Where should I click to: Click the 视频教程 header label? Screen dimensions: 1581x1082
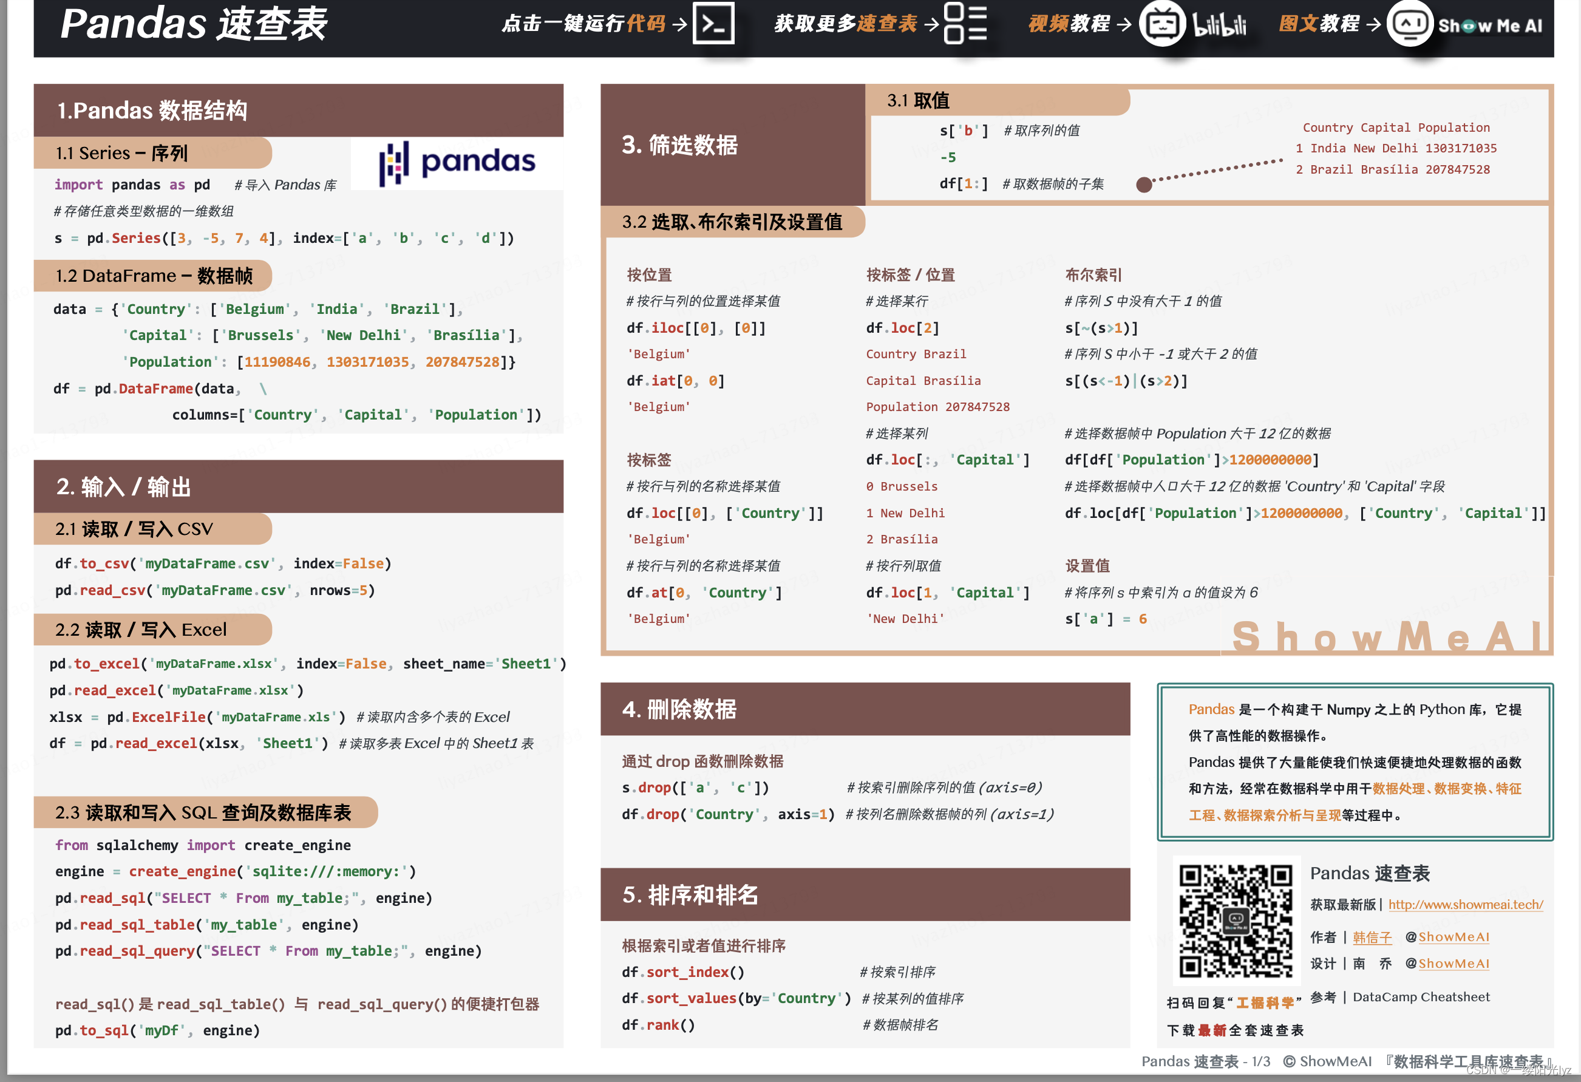pyautogui.click(x=1069, y=24)
